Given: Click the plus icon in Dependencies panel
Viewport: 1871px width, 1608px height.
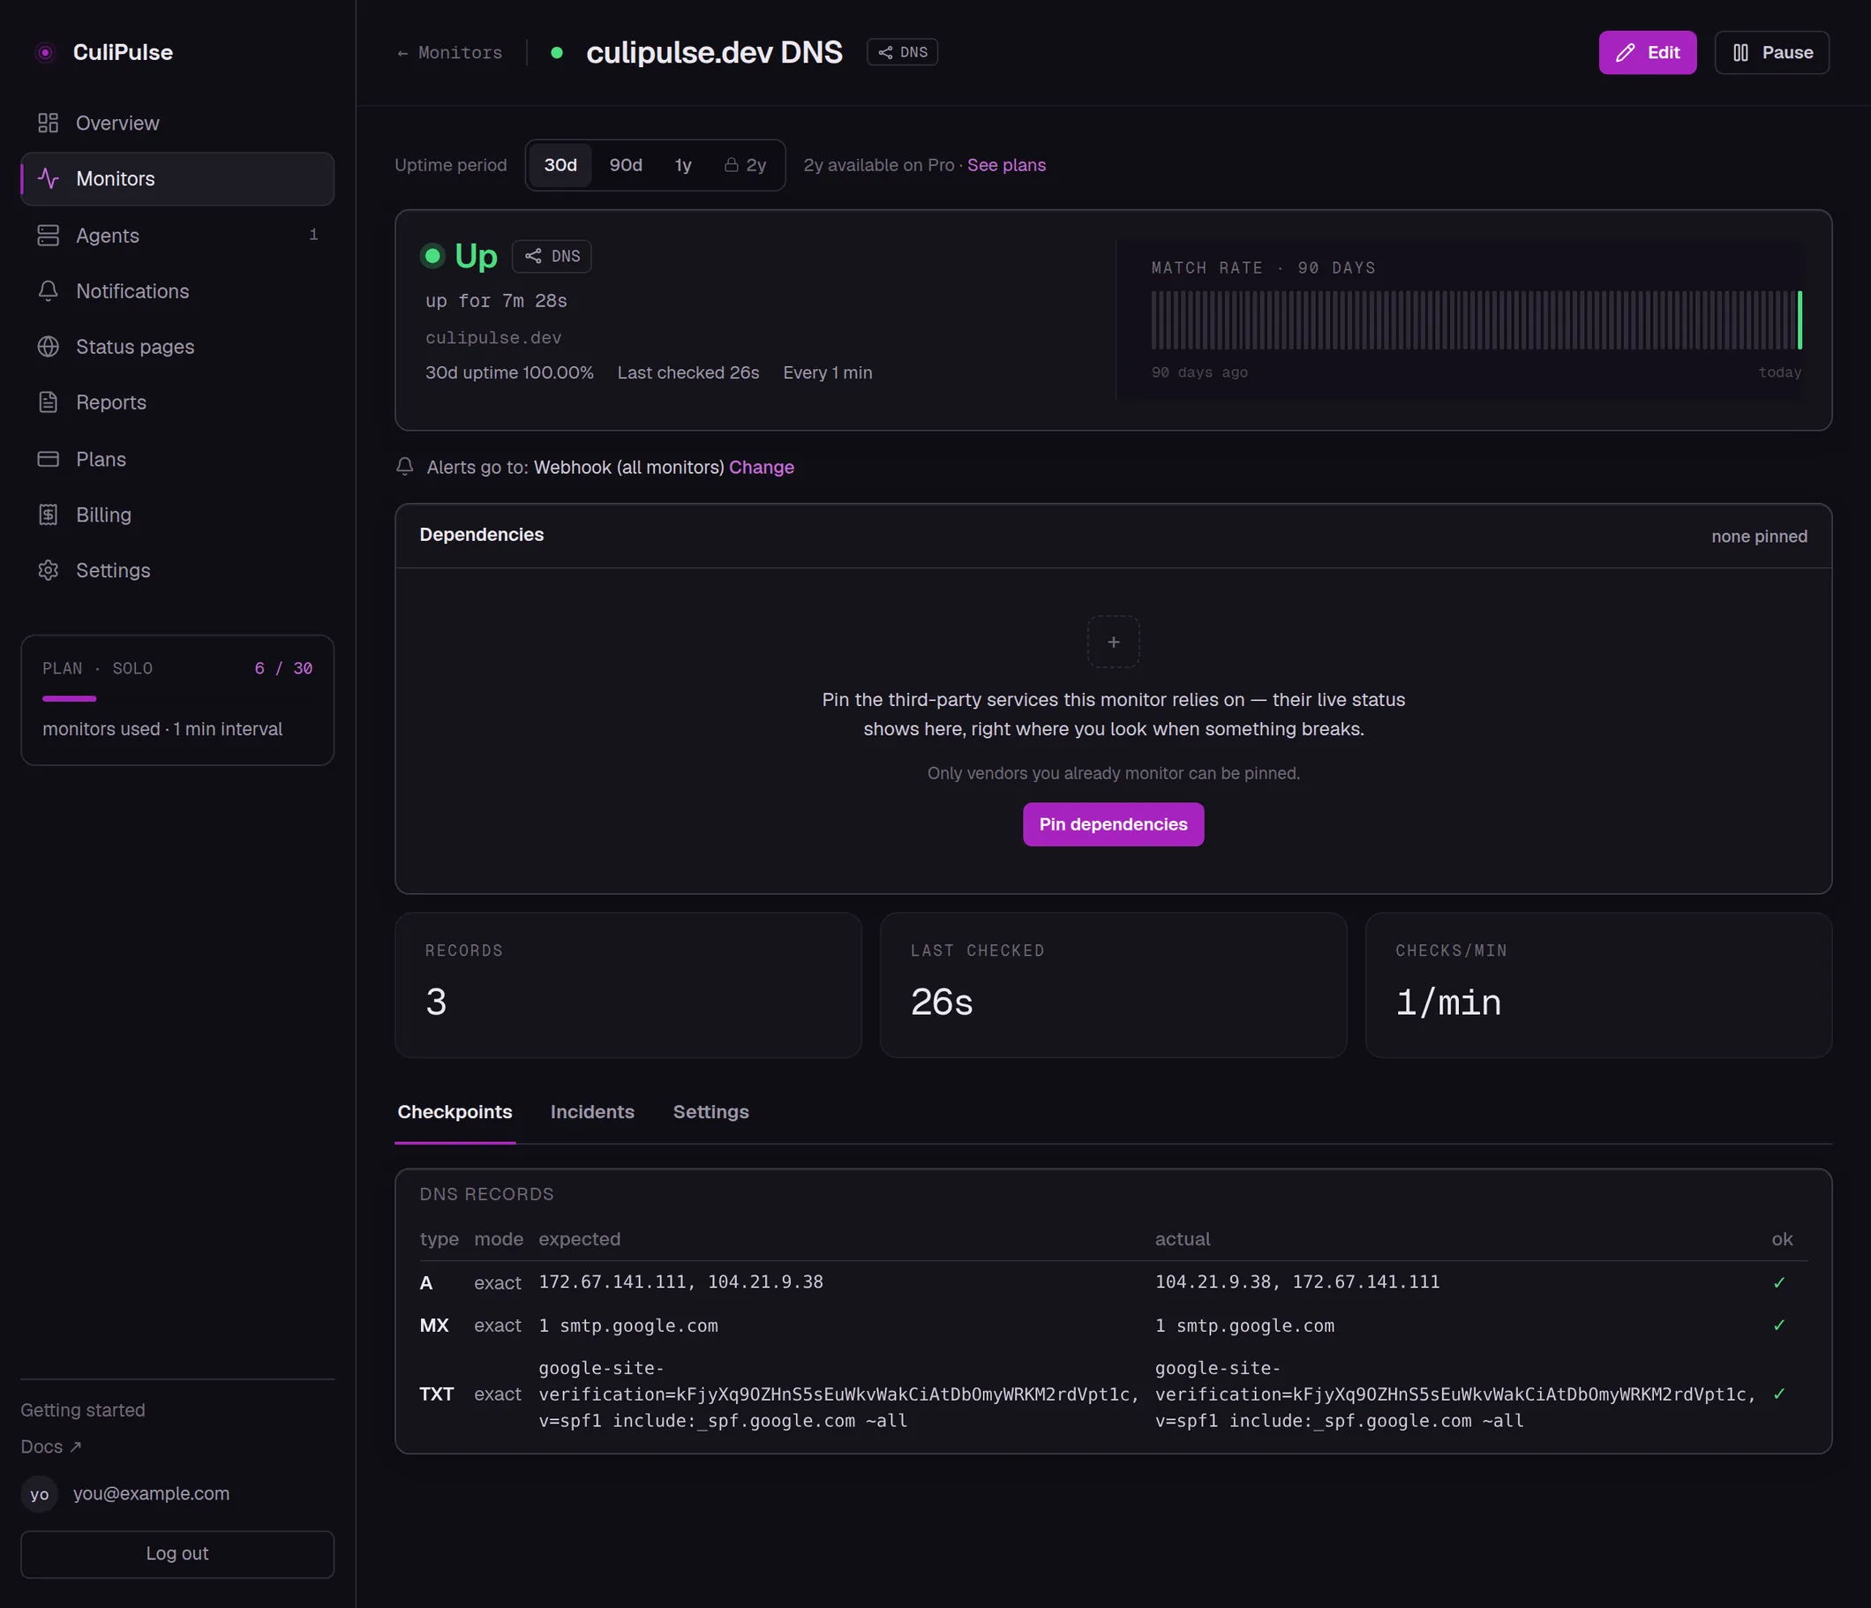Looking at the screenshot, I should coord(1114,642).
